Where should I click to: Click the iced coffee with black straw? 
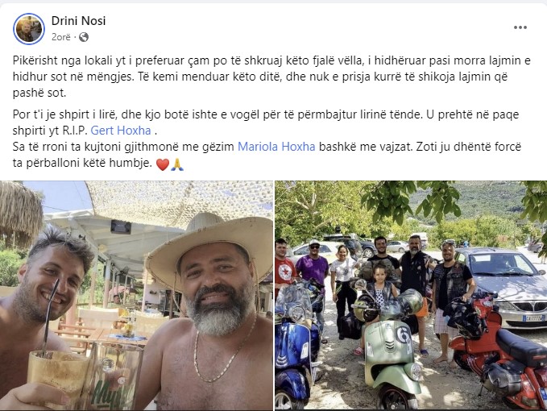(57, 380)
